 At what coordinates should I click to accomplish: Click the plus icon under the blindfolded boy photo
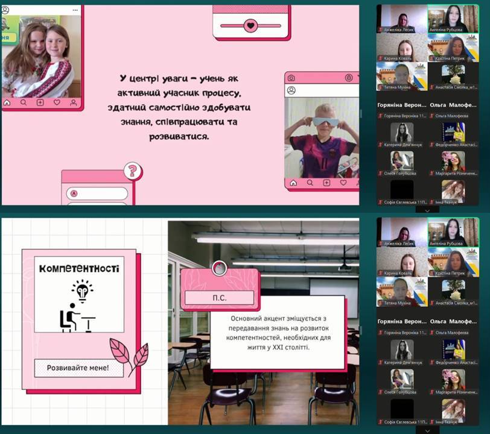tap(326, 183)
